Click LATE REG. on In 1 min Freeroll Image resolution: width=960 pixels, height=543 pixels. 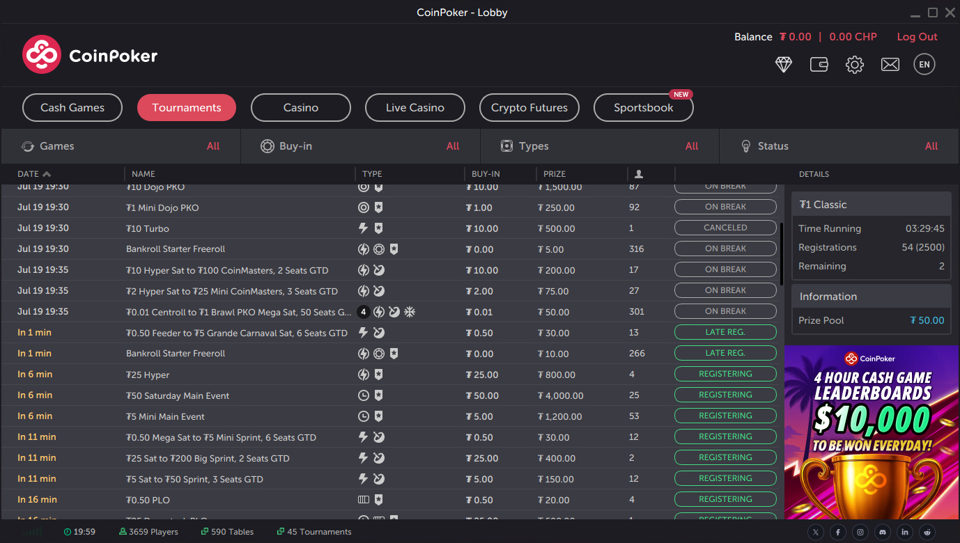click(725, 353)
